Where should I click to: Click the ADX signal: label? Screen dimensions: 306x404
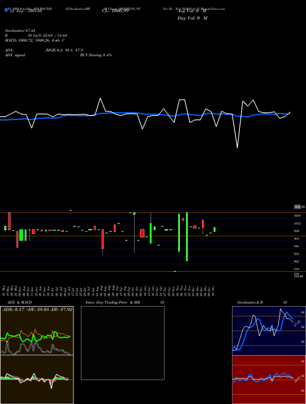(x=15, y=55)
